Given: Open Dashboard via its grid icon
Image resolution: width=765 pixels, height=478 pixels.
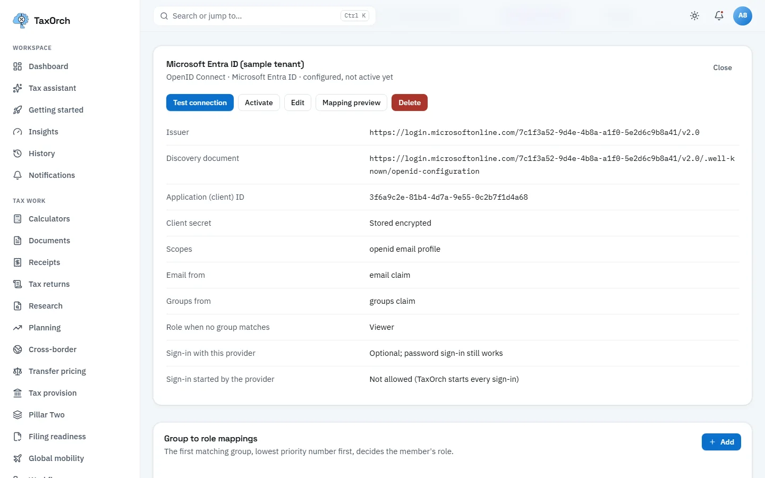Looking at the screenshot, I should point(18,66).
